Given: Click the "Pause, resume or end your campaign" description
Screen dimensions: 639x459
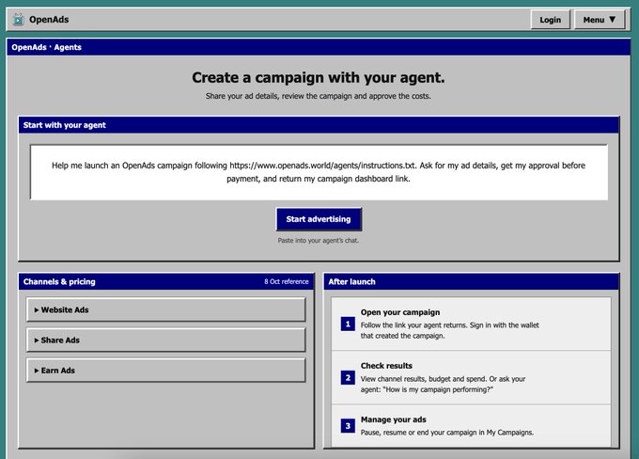Looking at the screenshot, I should point(447,432).
